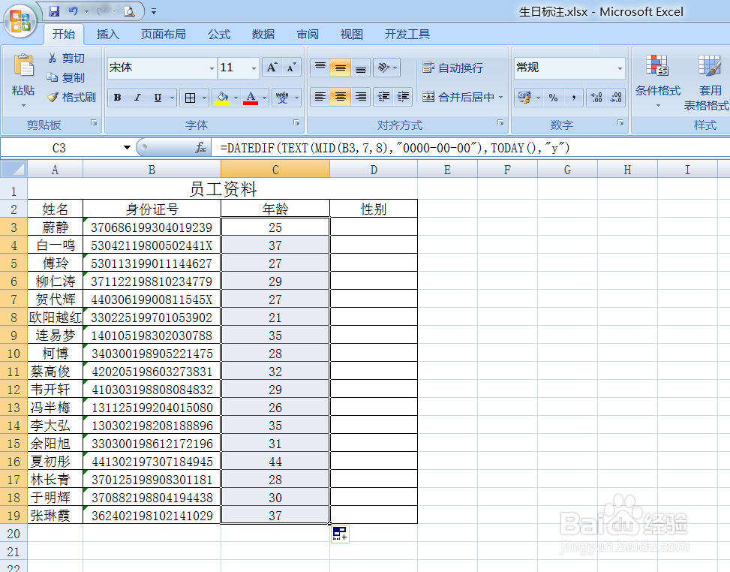Viewport: 730px width, 572px height.
Task: Toggle wrap text 自动换行
Action: (452, 68)
